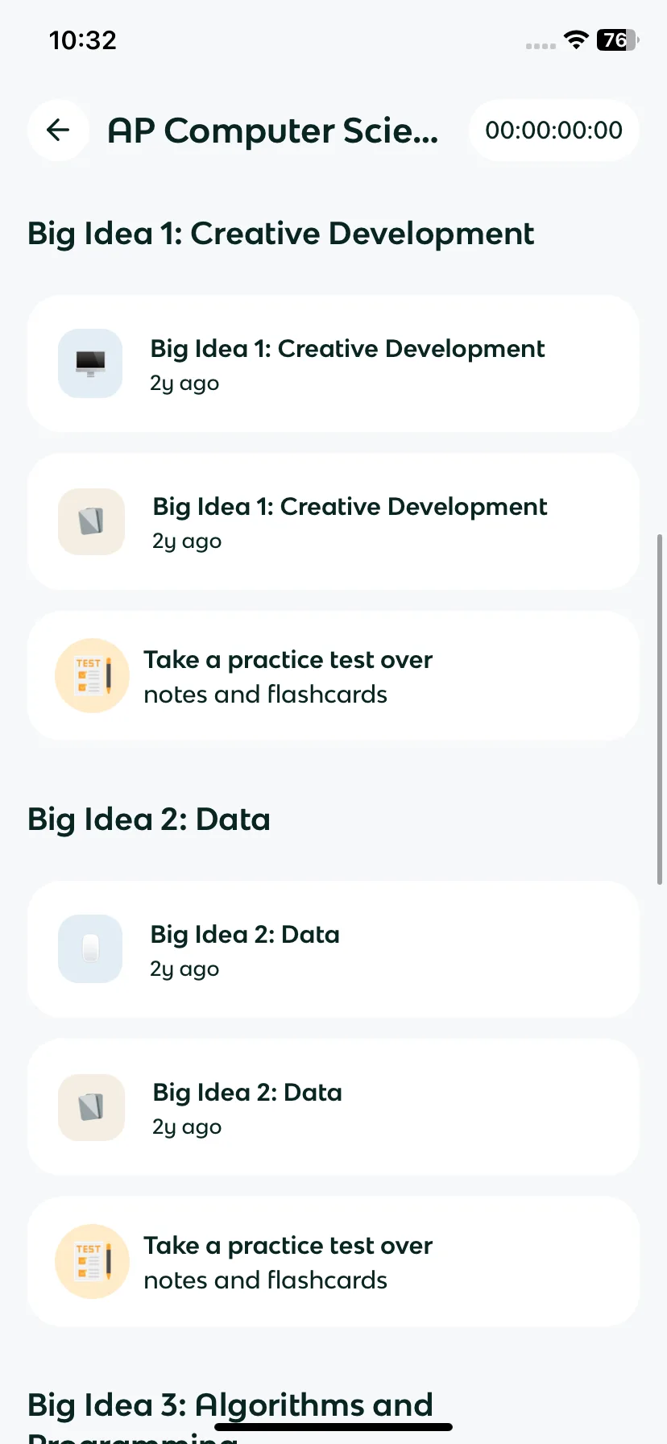The width and height of the screenshot is (667, 1444).
Task: Tap the flashcards icon under Big Idea 2
Action: (x=91, y=1107)
